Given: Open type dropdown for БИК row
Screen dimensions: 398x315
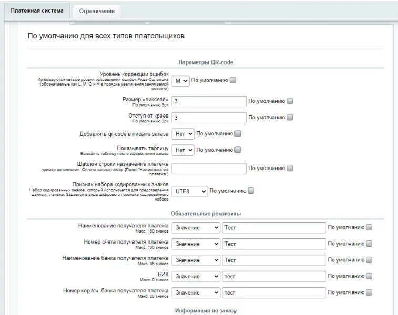Looking at the screenshot, I should pyautogui.click(x=196, y=276).
